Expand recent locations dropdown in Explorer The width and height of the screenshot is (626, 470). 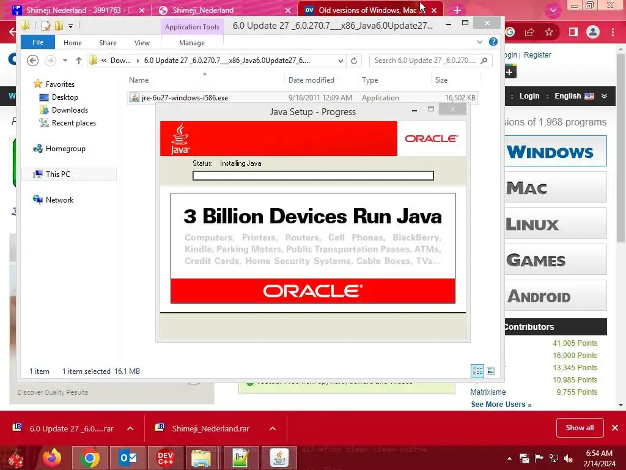[x=65, y=61]
